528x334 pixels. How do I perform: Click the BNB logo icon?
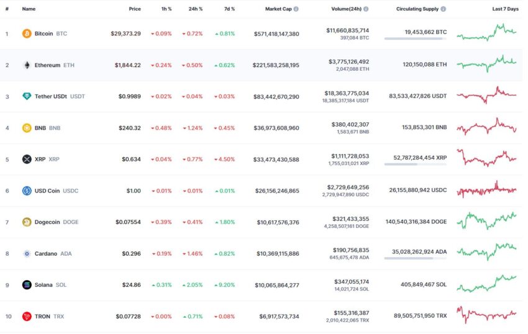(x=27, y=128)
